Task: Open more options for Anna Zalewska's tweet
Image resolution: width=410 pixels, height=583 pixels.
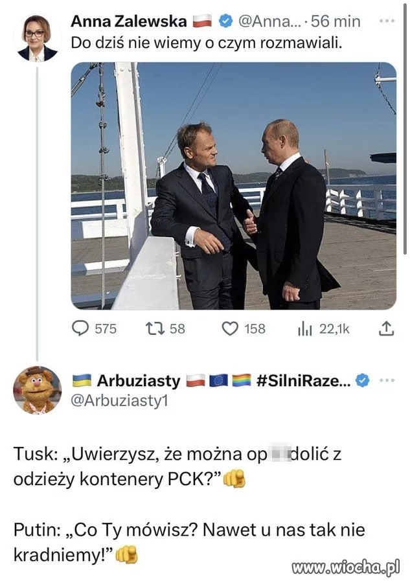Action: 387,21
